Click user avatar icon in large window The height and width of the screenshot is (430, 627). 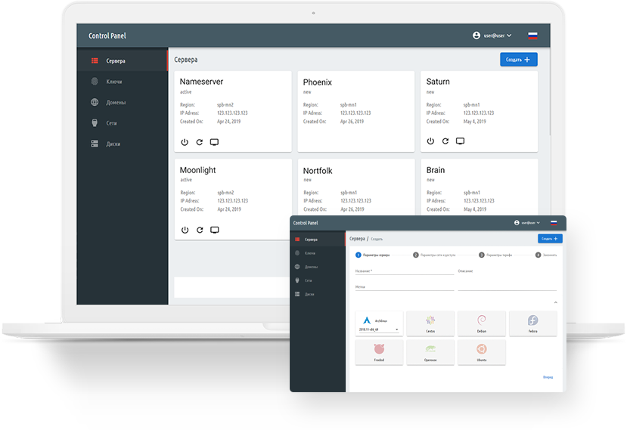476,36
